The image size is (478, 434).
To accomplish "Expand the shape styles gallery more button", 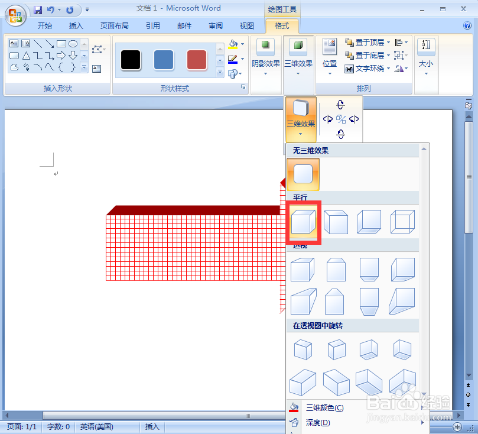I will pyautogui.click(x=220, y=72).
